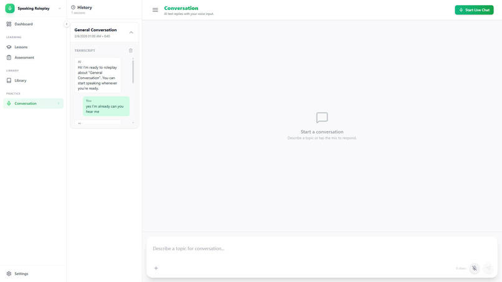
Task: Delete the transcript with the trash icon
Action: pyautogui.click(x=131, y=50)
